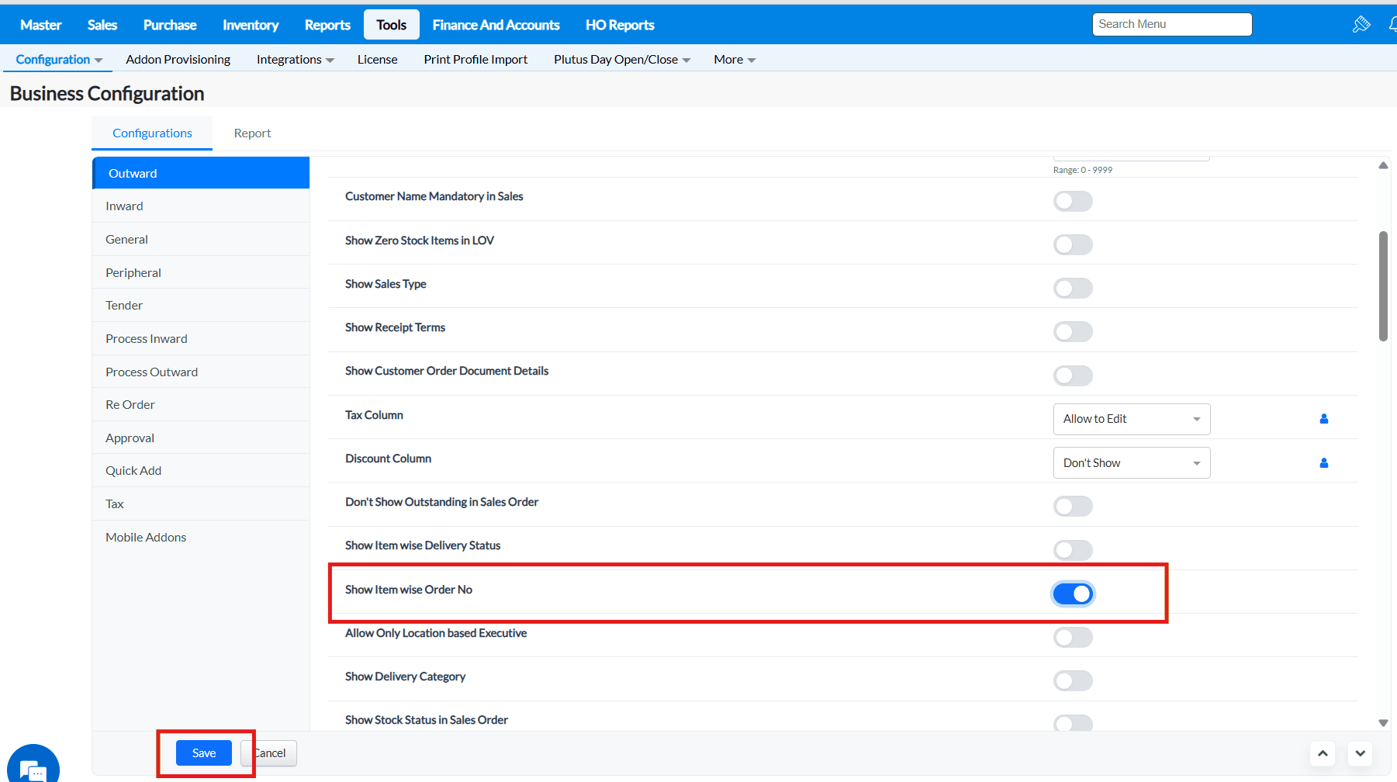Expand the More menu dropdown
This screenshot has width=1397, height=782.
click(735, 60)
